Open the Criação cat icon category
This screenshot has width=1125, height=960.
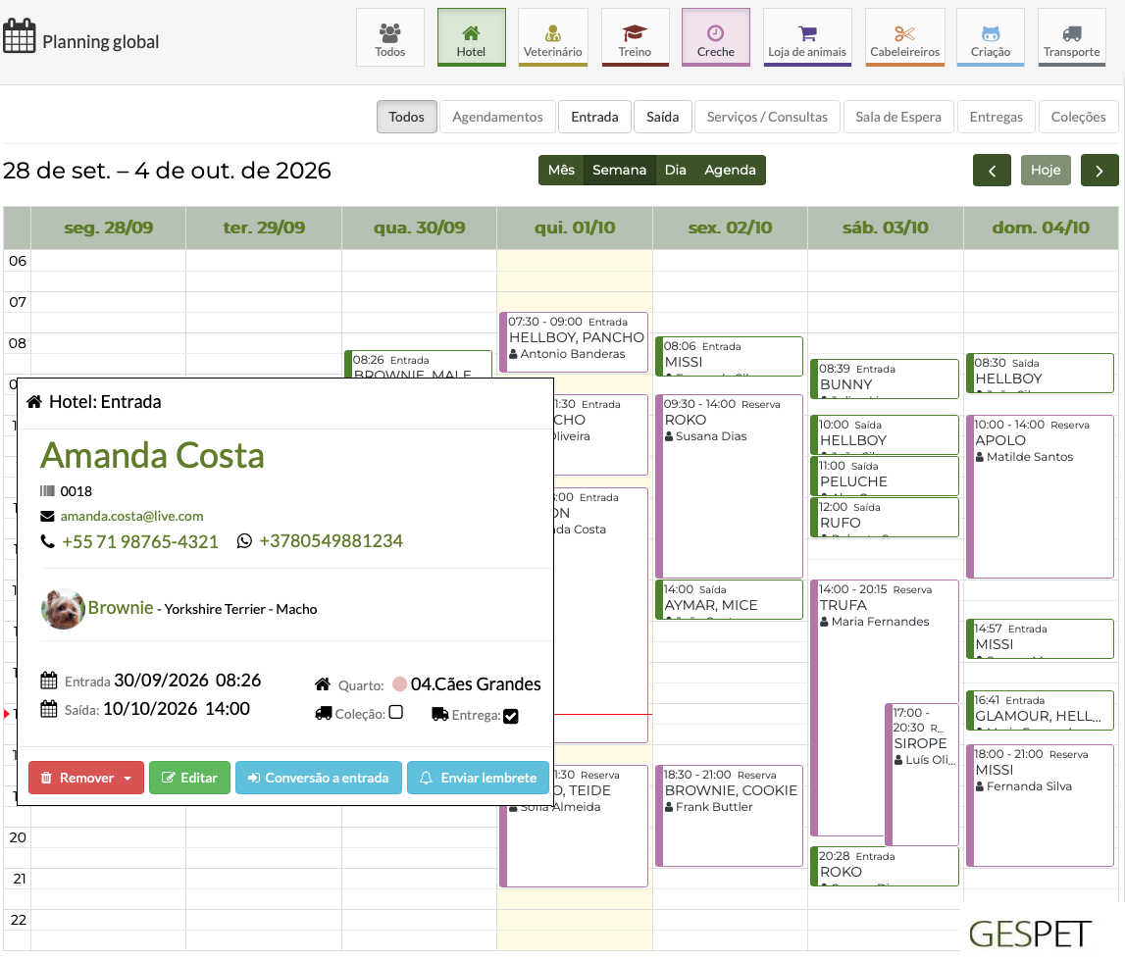991,37
